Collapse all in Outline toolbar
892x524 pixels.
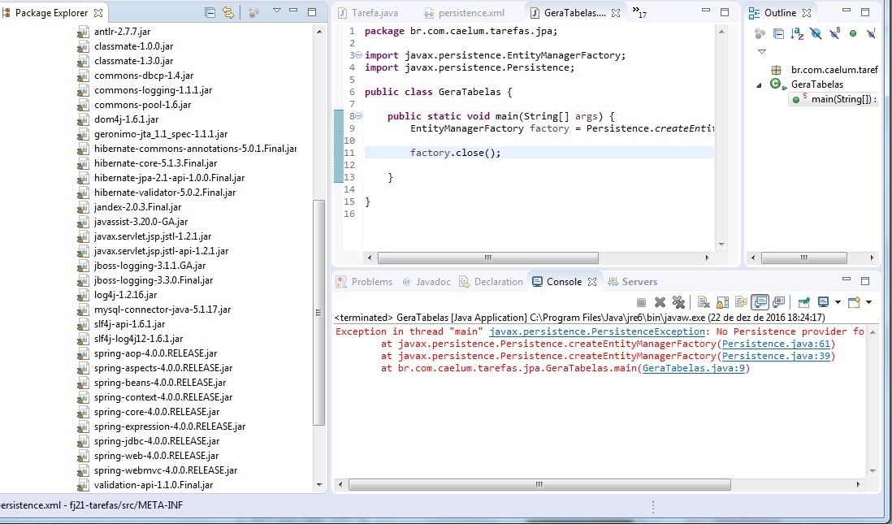tap(779, 34)
